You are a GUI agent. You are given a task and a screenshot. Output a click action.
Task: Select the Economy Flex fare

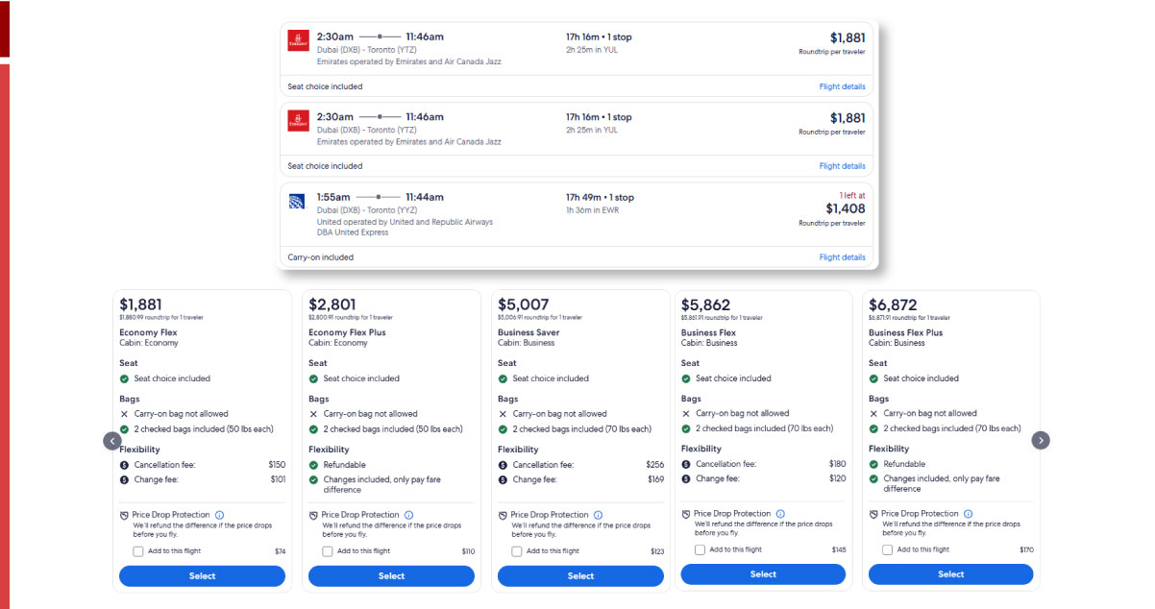(202, 576)
